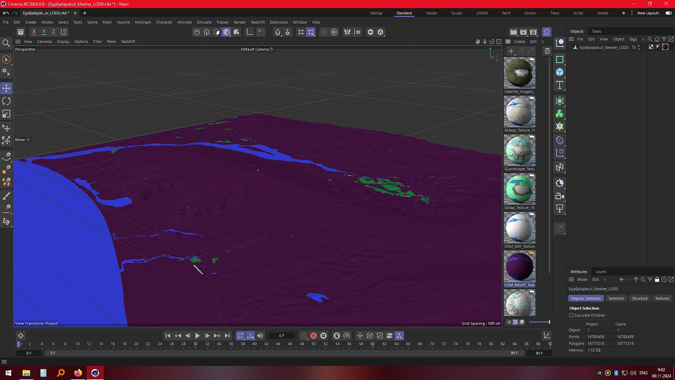Switch to the Takes tab
Viewport: 675px width, 380px height.
pyautogui.click(x=596, y=31)
